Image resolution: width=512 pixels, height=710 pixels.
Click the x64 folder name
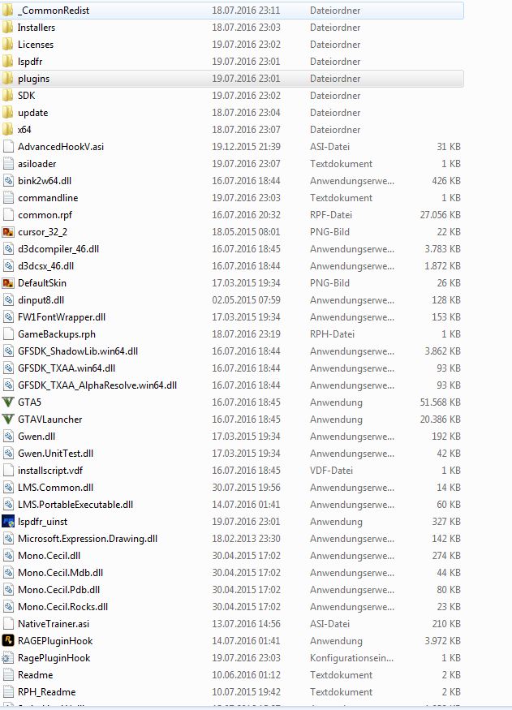coord(24,130)
